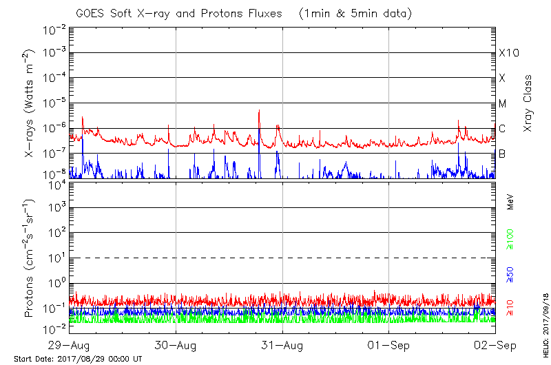Click the red ≥10 MeV legend label

(511, 308)
